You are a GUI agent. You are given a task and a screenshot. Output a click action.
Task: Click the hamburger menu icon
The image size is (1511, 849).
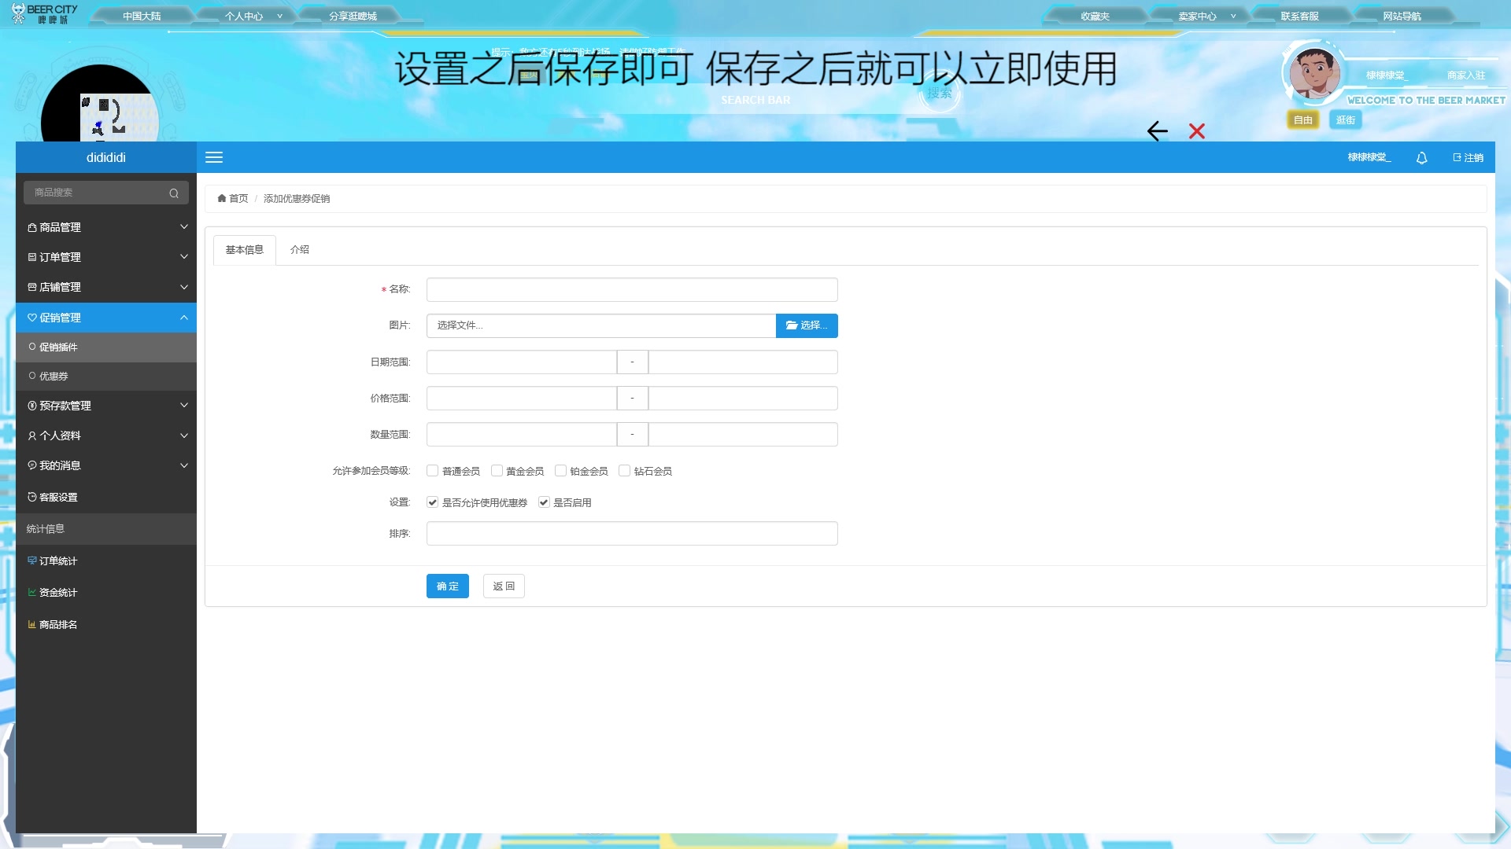214,157
